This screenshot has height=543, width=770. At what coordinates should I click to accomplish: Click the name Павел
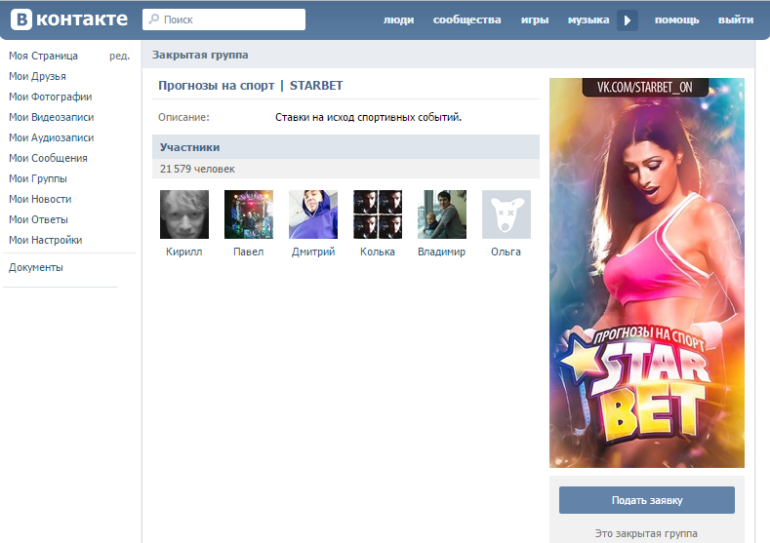249,252
